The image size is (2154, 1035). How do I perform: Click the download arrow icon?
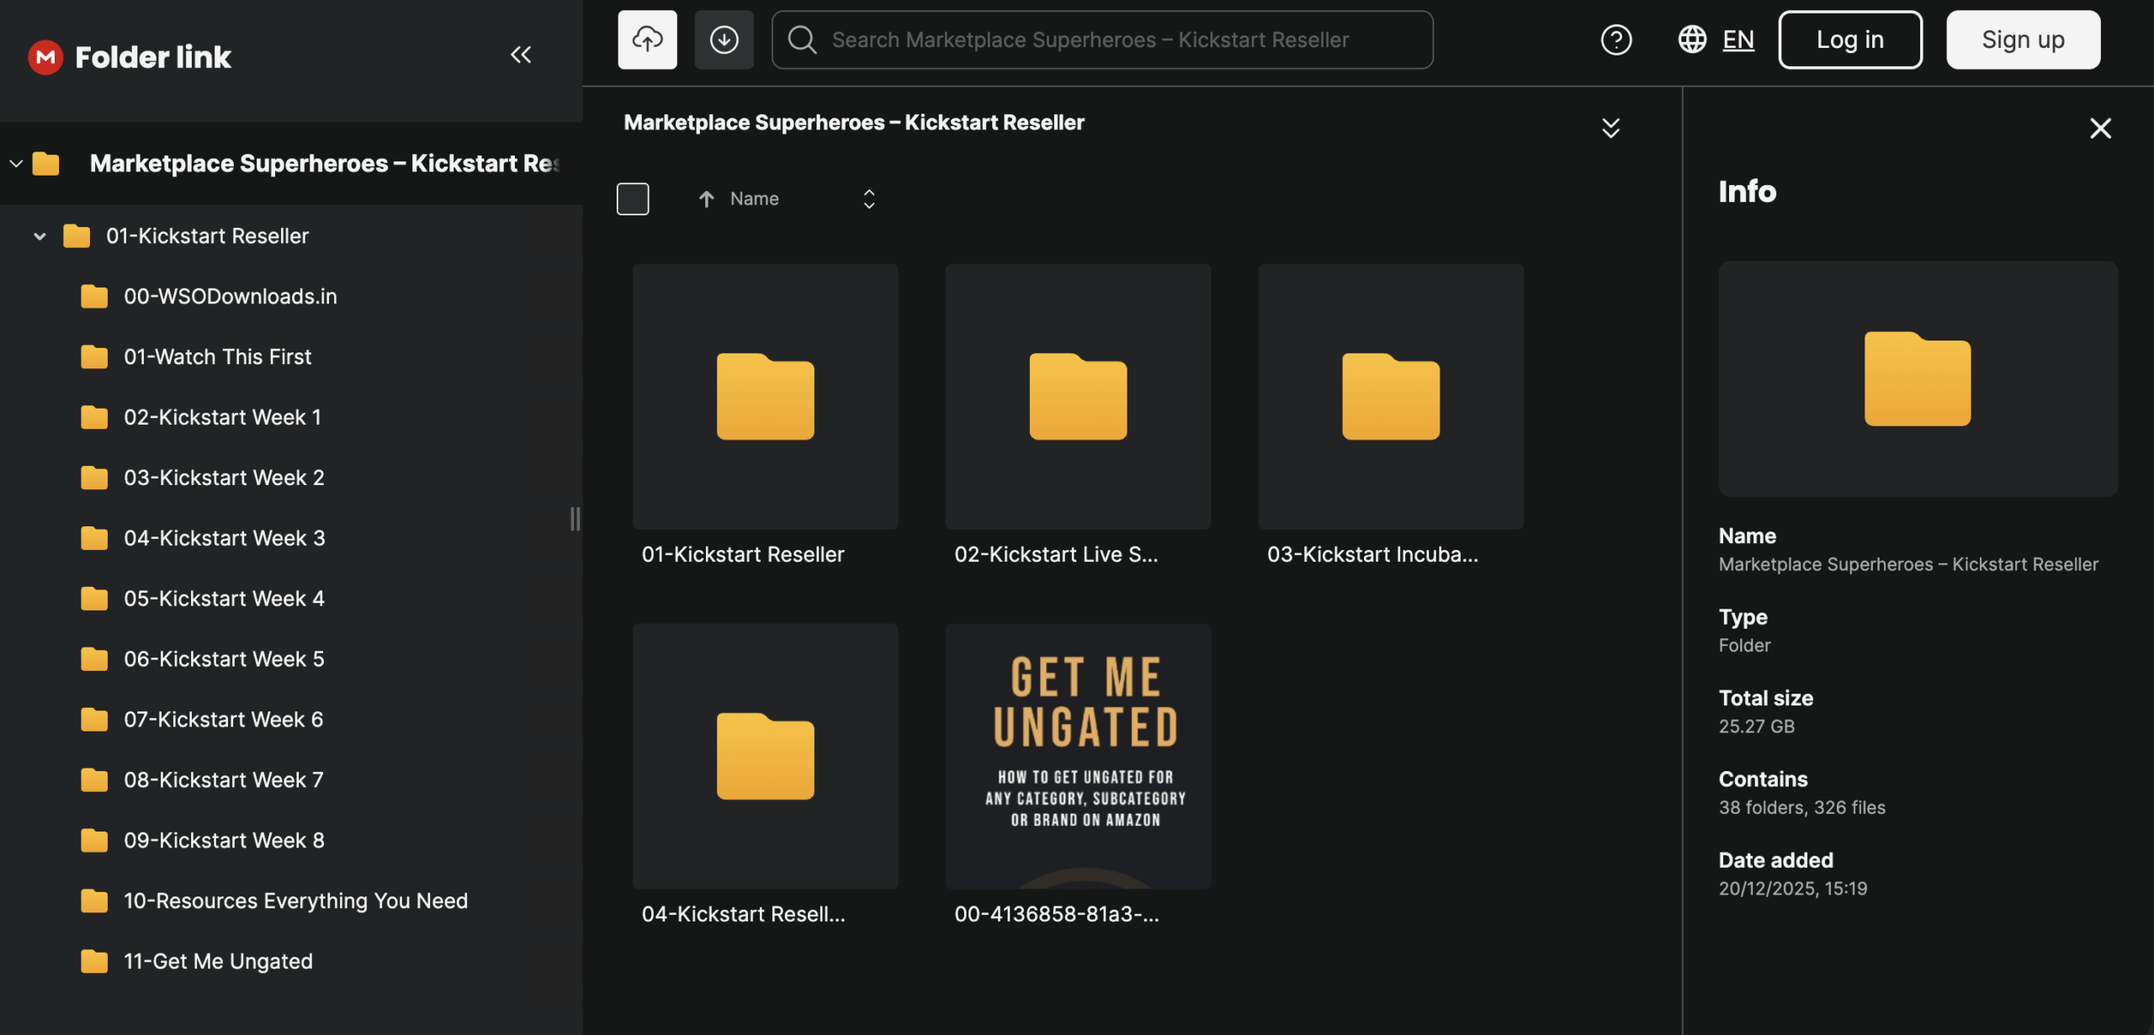tap(724, 40)
